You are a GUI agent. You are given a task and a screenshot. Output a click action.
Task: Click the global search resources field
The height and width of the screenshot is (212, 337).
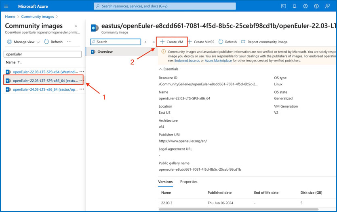165,6
